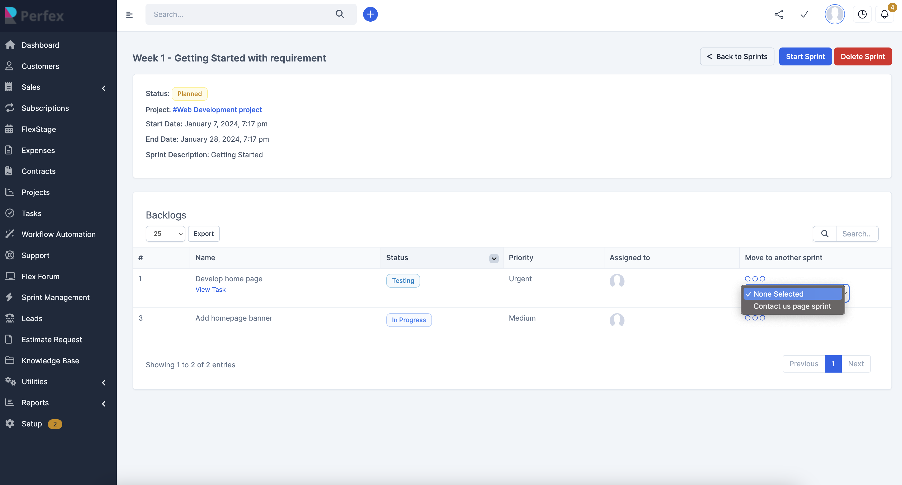Expand the Sales sidebar submenu
The height and width of the screenshot is (485, 902).
pos(104,88)
